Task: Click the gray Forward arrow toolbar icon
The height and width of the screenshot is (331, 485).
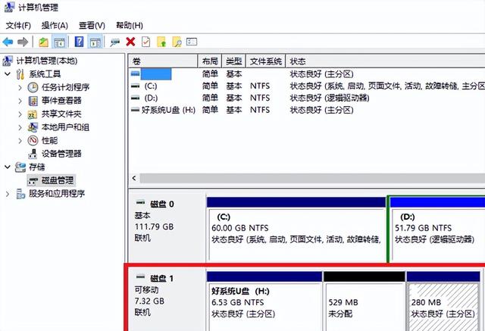Action: tap(23, 42)
